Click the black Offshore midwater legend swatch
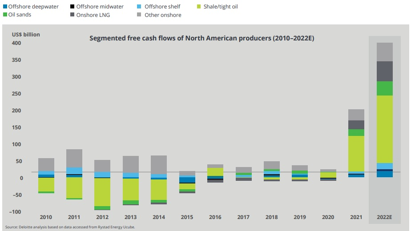This screenshot has height=231, width=411. pyautogui.click(x=72, y=7)
